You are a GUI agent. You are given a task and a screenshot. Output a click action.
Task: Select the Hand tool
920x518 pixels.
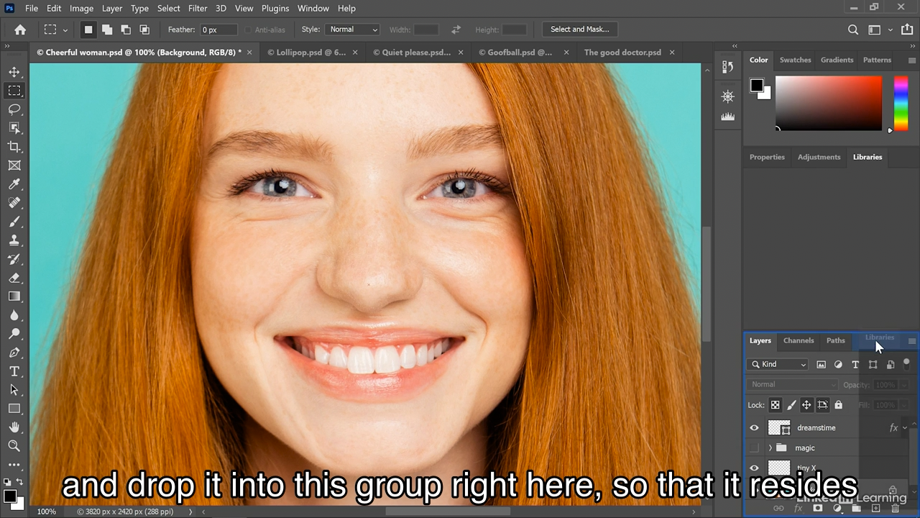[x=14, y=427]
